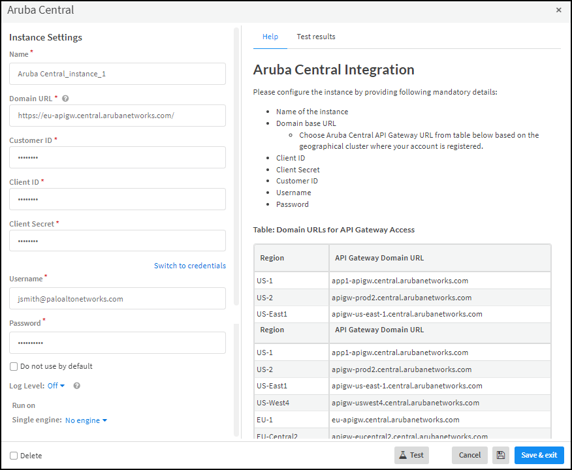Image resolution: width=572 pixels, height=470 pixels.
Task: Click the Test button
Action: pos(411,455)
